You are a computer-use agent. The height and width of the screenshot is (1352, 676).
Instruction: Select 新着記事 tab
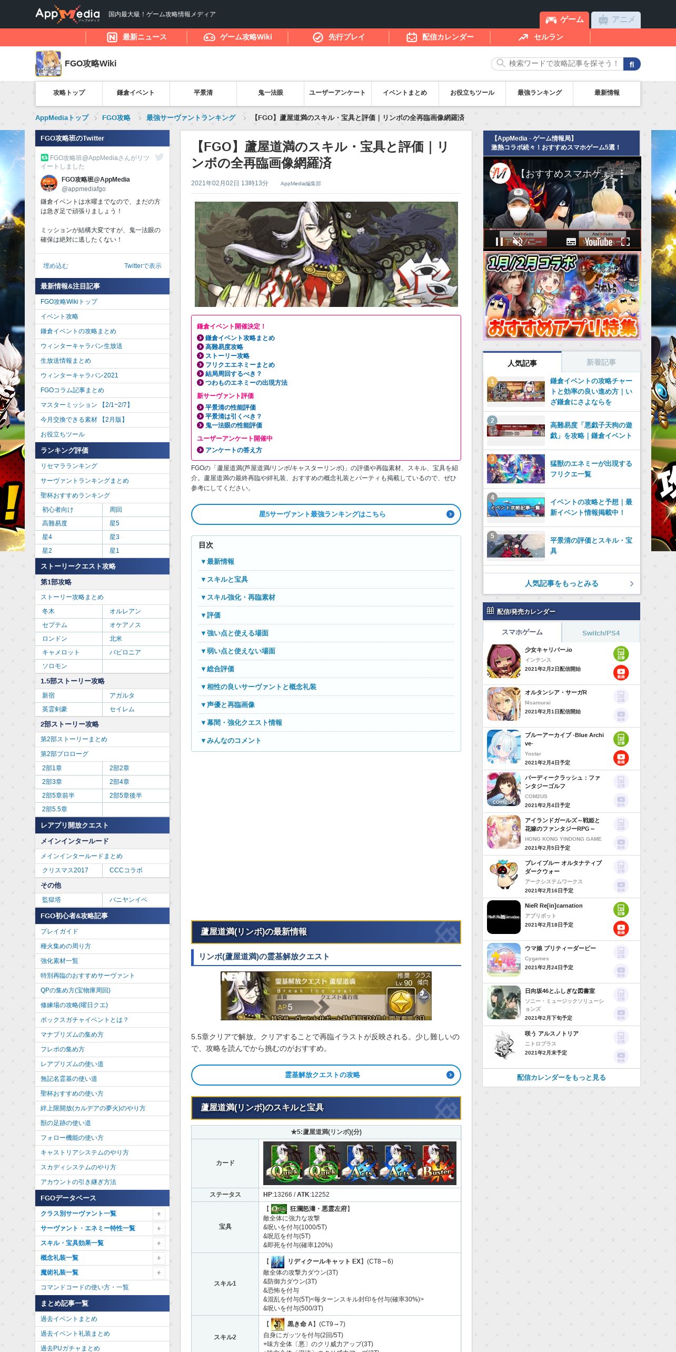tap(601, 362)
